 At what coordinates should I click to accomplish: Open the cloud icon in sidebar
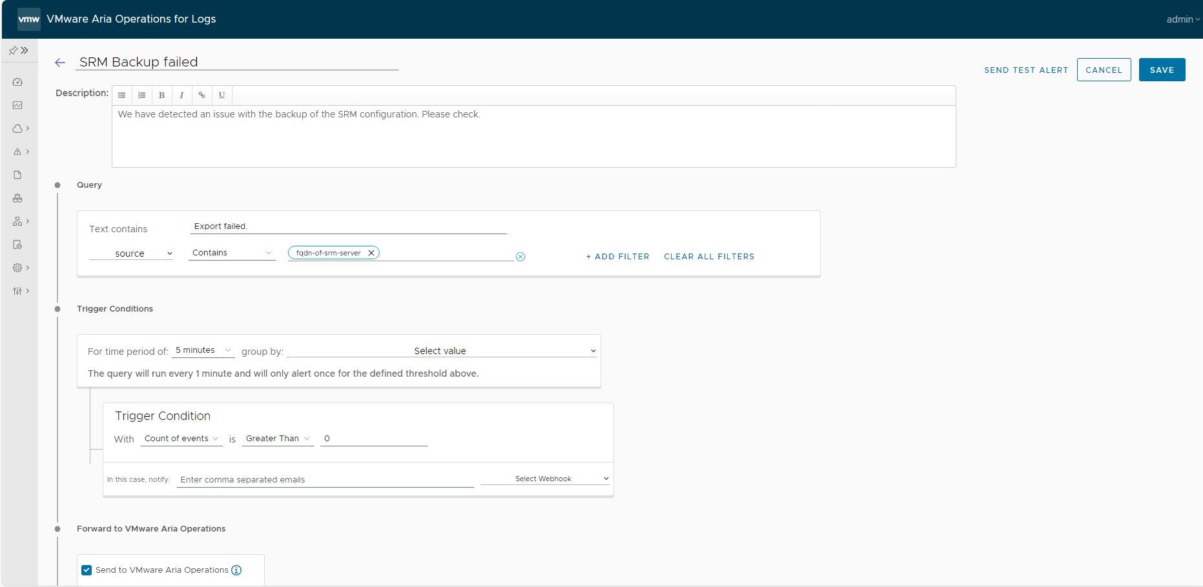[x=17, y=128]
